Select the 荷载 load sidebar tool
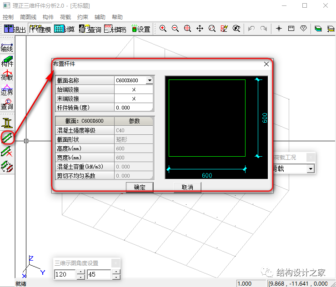The height and width of the screenshot is (287, 336). click(x=7, y=75)
